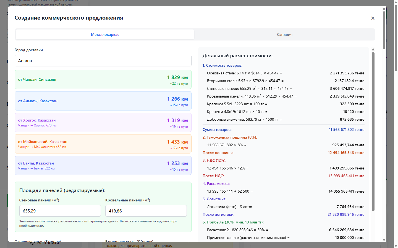398x248 pixels.
Task: Choose route from Алматы, Казахстан
Action: (x=103, y=101)
